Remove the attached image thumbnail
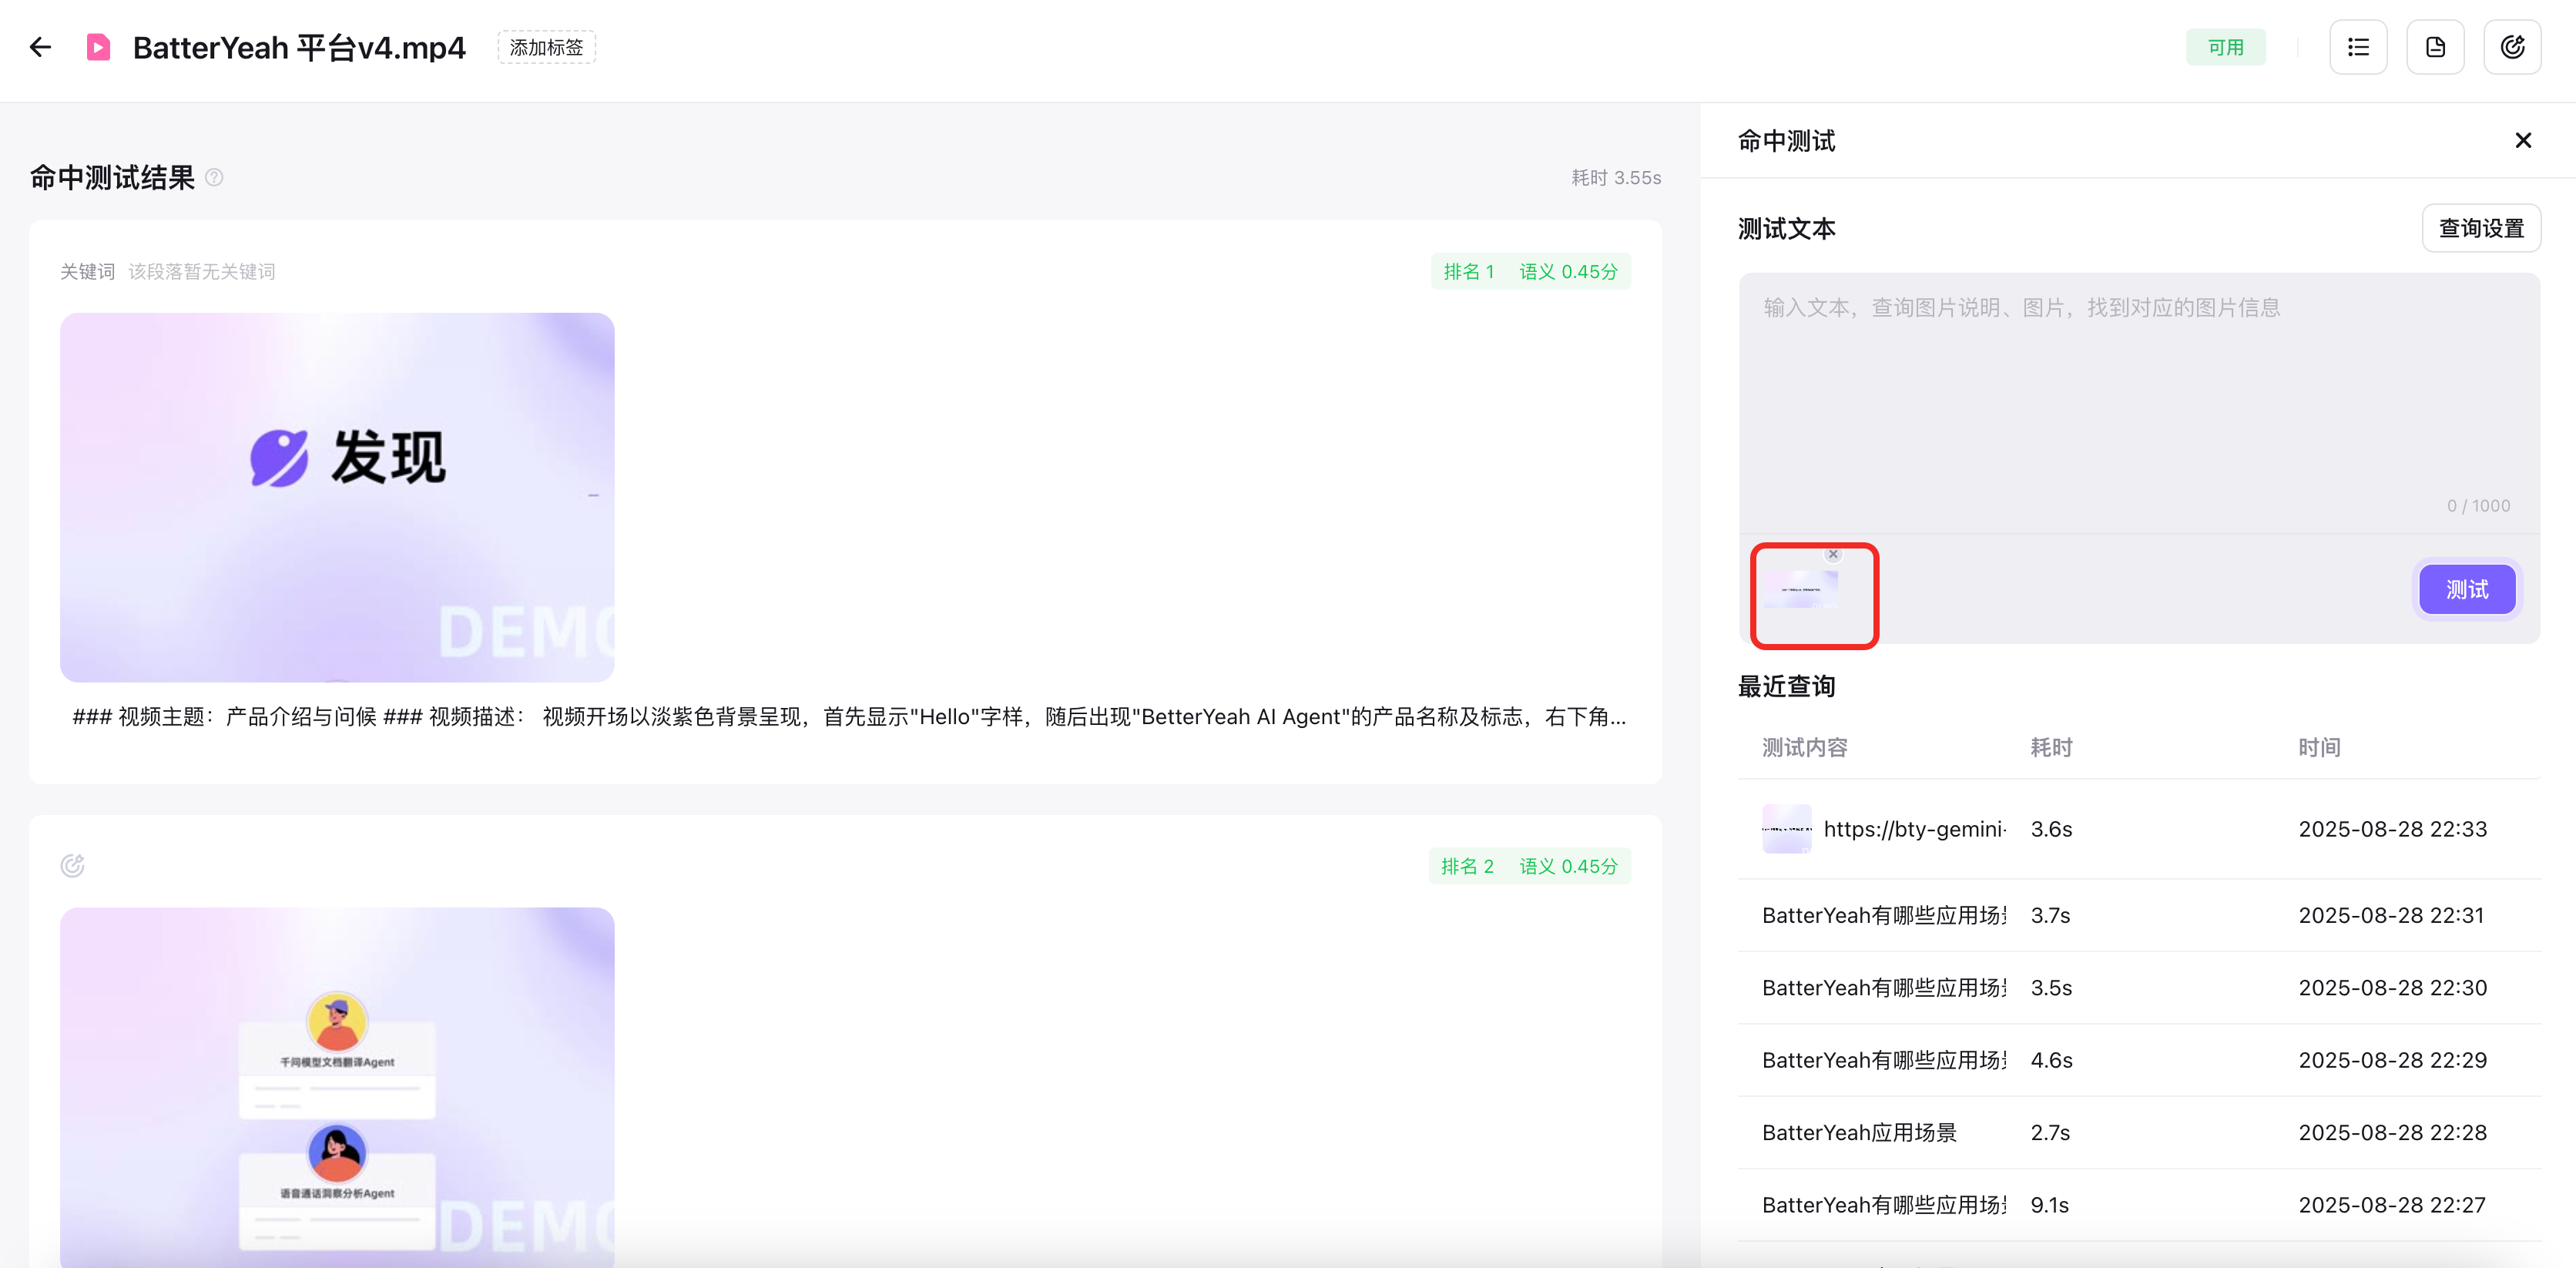This screenshot has height=1268, width=2576. [1833, 554]
